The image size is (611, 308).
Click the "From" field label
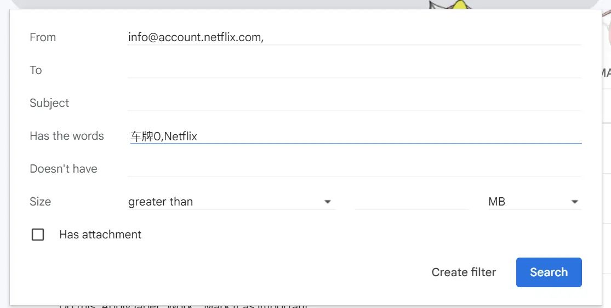pyautogui.click(x=43, y=37)
